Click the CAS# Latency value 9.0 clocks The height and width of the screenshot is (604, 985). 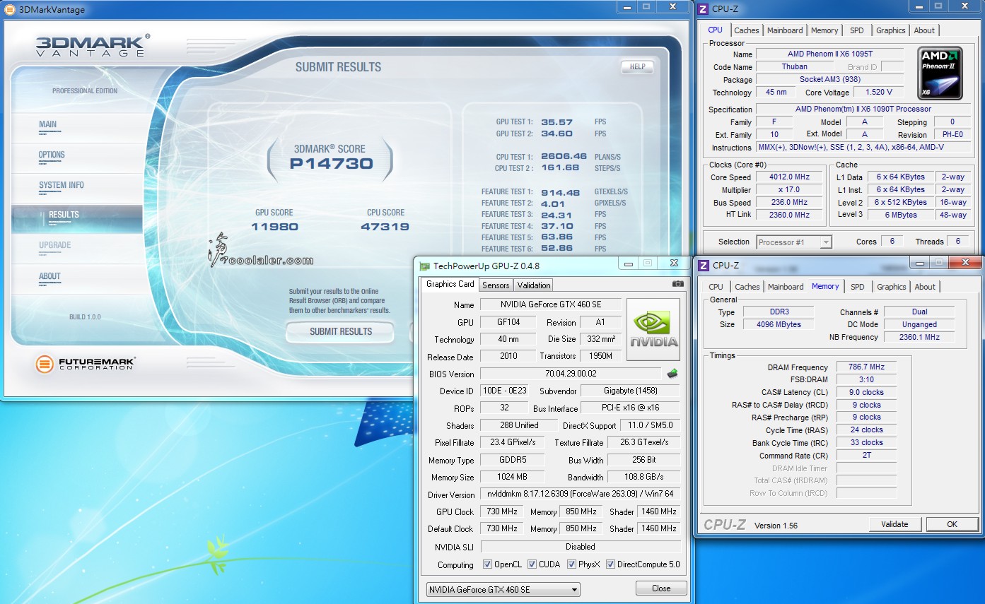click(x=866, y=392)
